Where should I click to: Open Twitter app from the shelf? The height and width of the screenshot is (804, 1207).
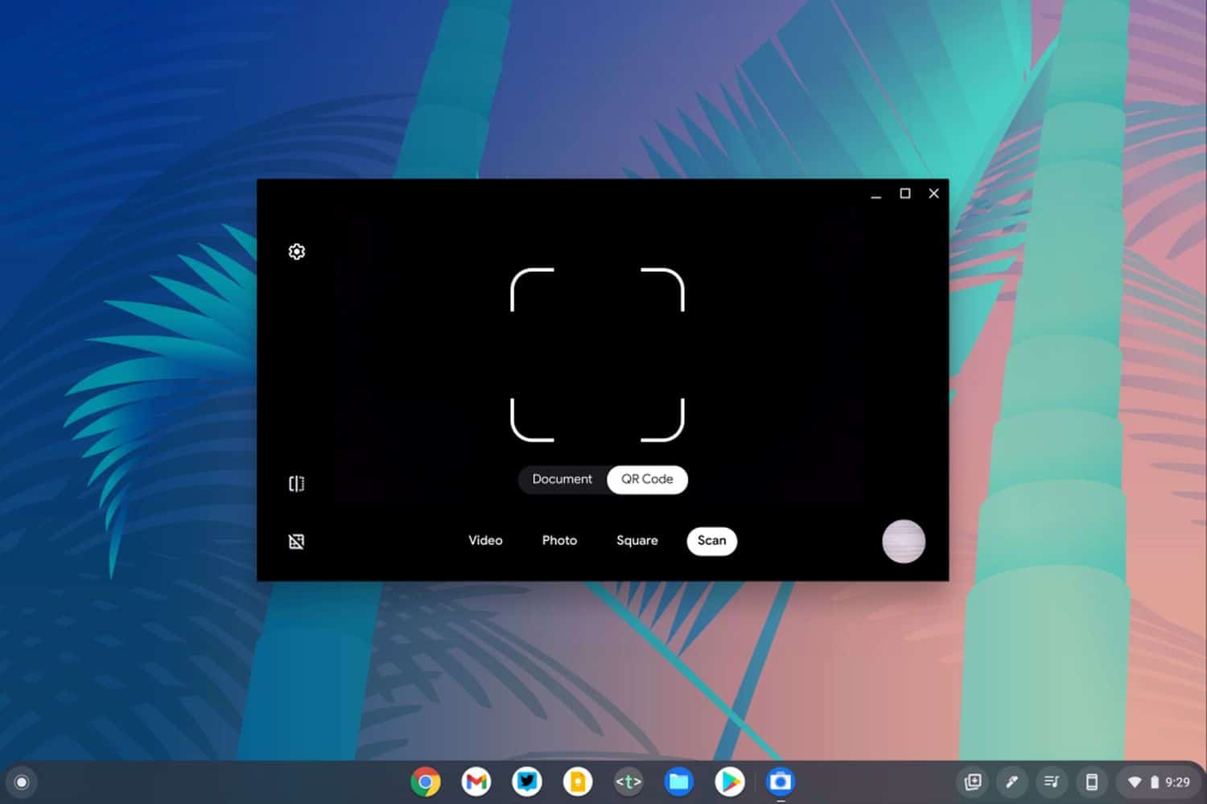click(x=527, y=781)
